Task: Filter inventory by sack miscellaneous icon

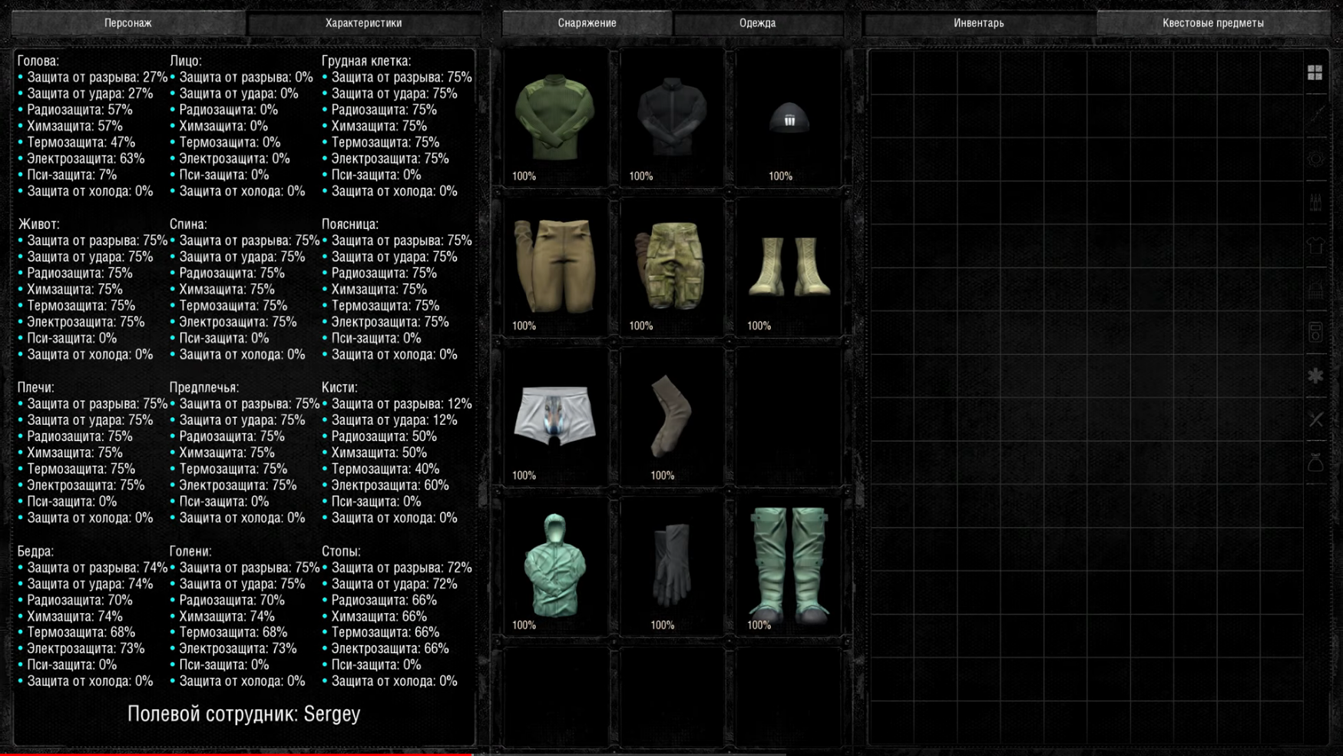Action: click(x=1315, y=463)
